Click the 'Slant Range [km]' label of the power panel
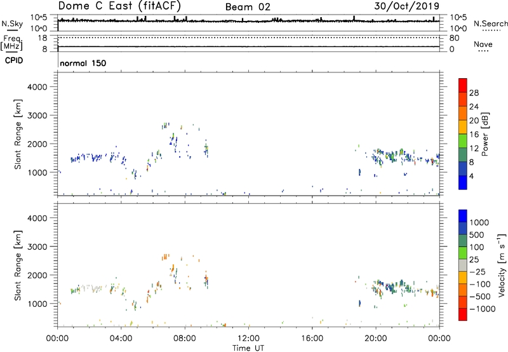Screen dimensions: 508x352 18,134
